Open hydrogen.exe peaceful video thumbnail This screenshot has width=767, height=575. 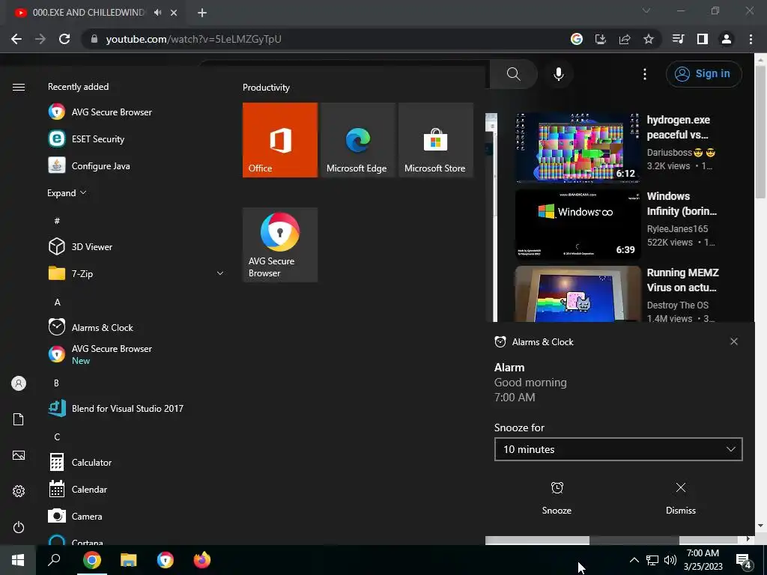577,147
